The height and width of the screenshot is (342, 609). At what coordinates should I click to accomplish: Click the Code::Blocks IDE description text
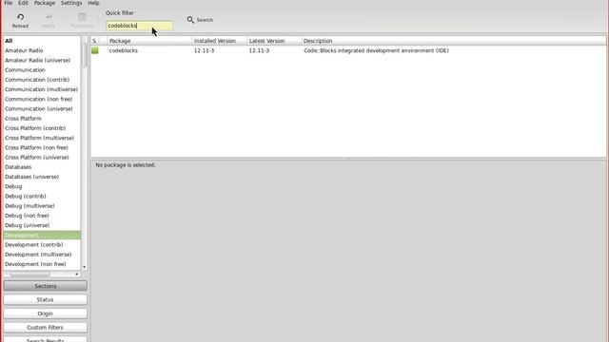[x=376, y=50]
